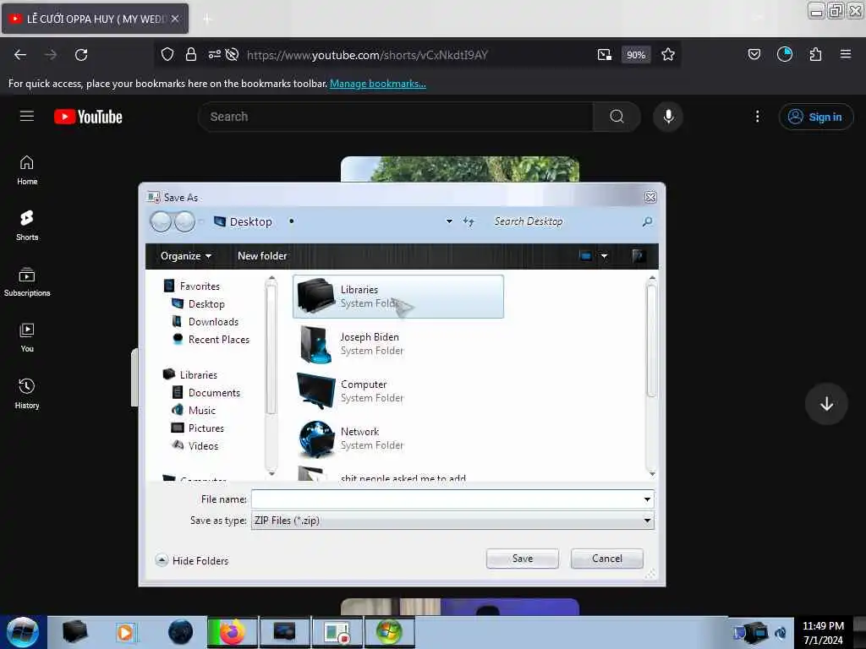The width and height of the screenshot is (866, 649).
Task: Click refresh icon in Save As dialog
Action: pos(469,222)
